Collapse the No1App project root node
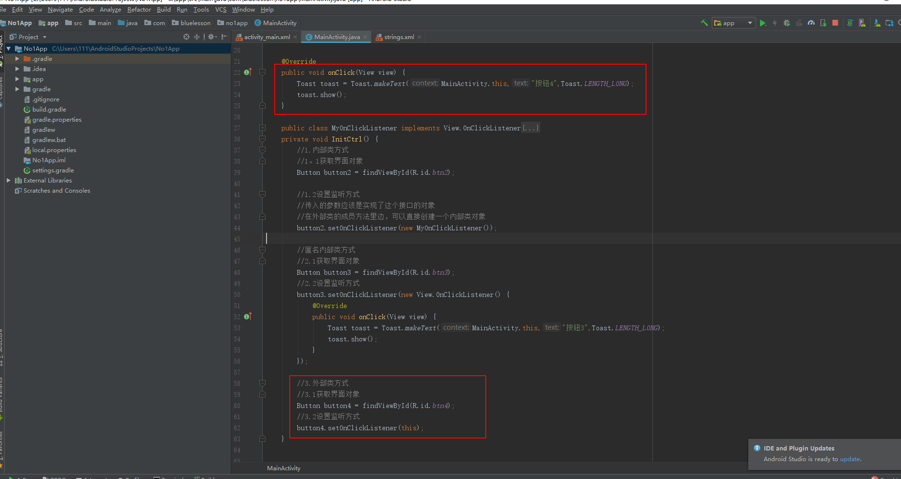This screenshot has height=479, width=901. click(x=9, y=49)
